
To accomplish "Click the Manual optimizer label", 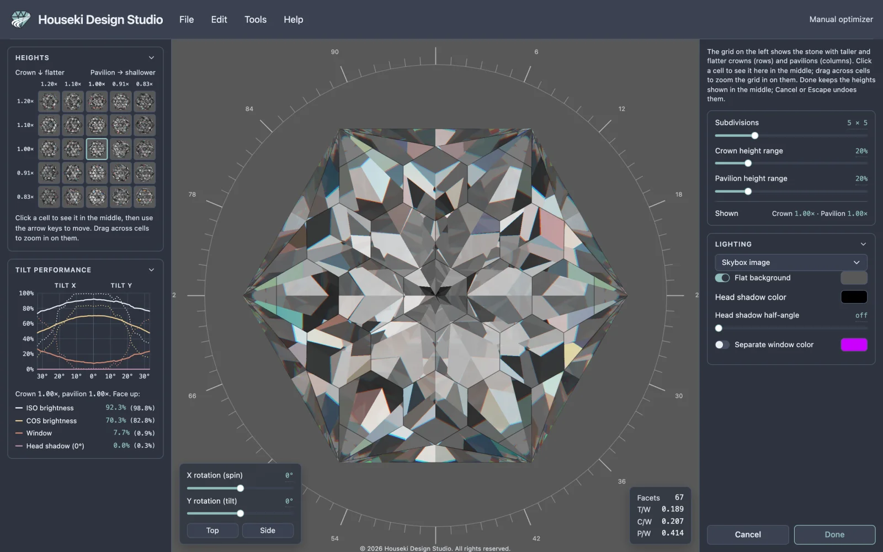I will tap(841, 19).
